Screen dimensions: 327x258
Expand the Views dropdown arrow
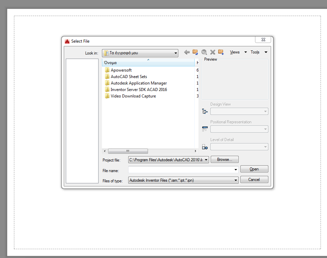[246, 52]
